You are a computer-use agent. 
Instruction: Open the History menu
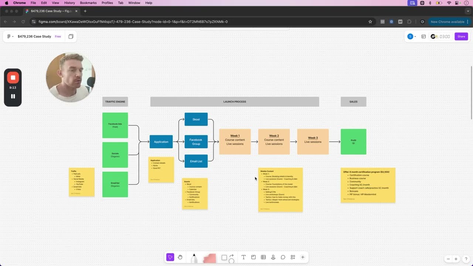coord(69,3)
